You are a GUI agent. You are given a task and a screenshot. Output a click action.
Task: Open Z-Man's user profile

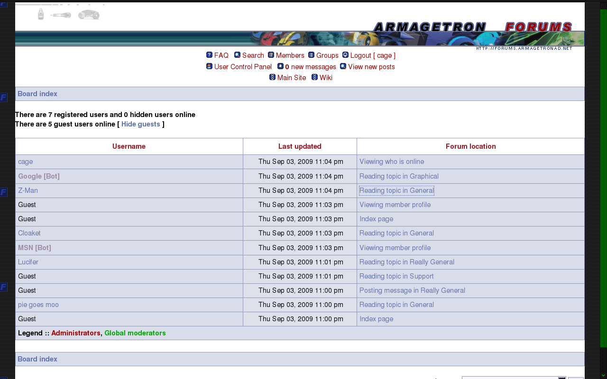[28, 190]
